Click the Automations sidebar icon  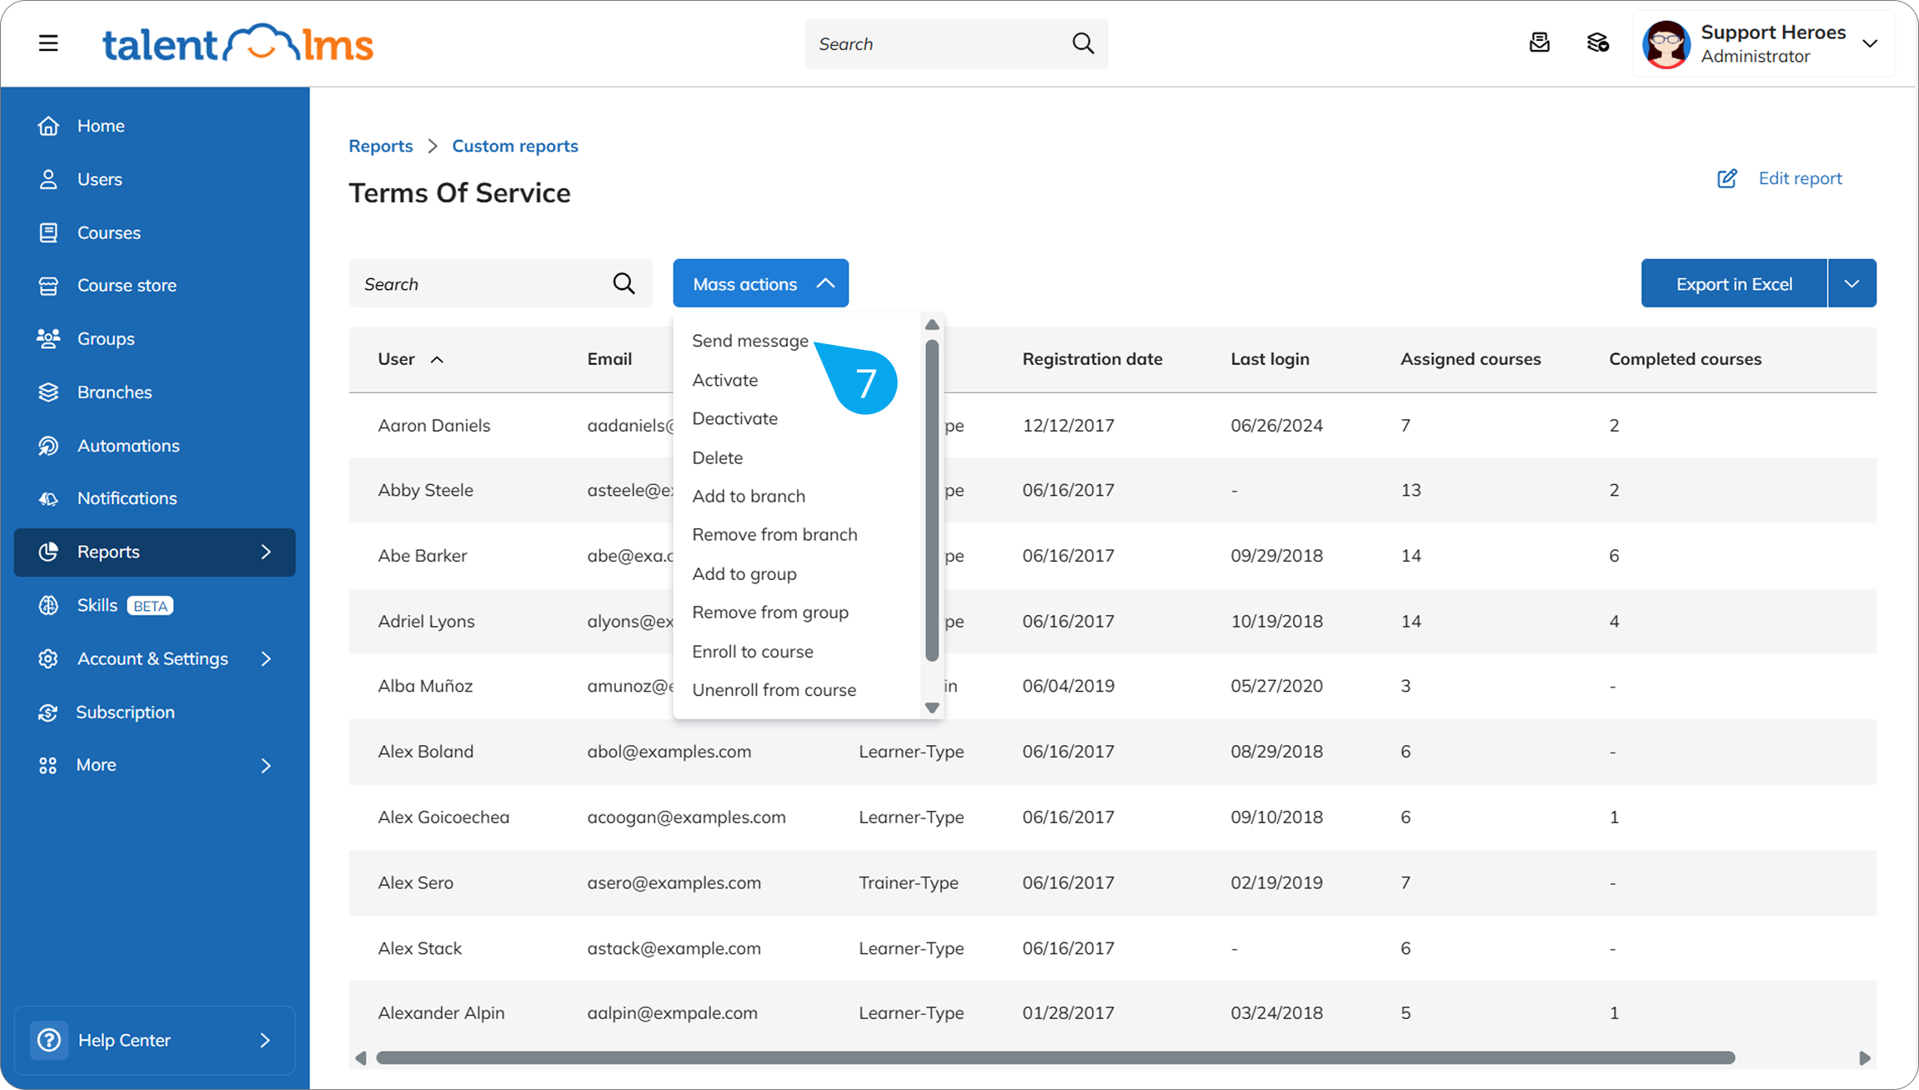48,446
